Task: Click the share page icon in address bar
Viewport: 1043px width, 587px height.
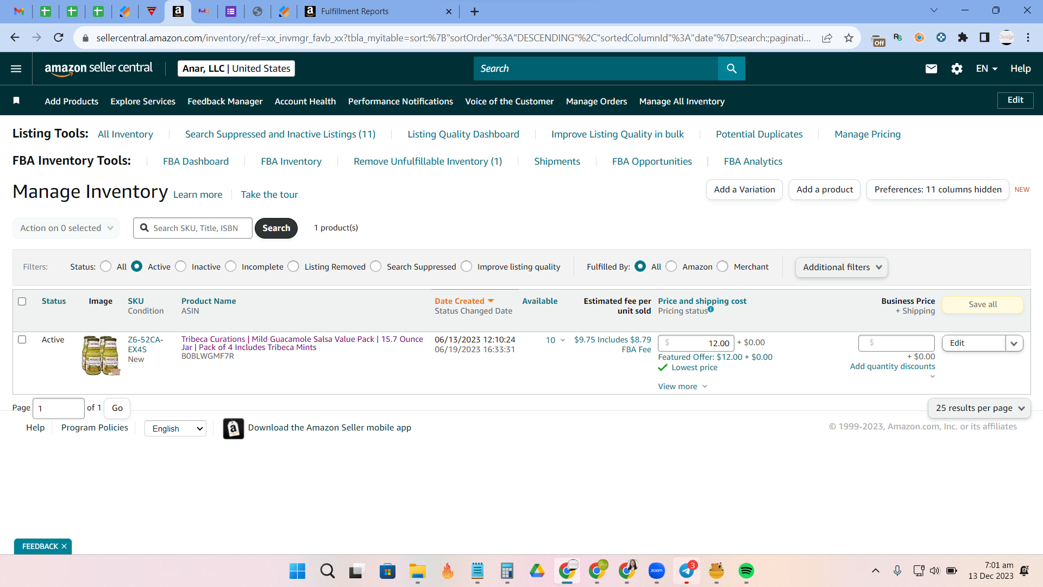Action: (827, 38)
